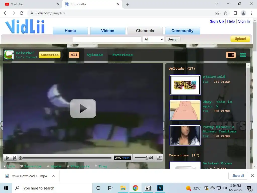Open the Home tab on VidLii

click(70, 31)
